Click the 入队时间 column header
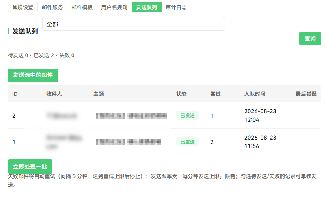326x198 pixels. [255, 94]
